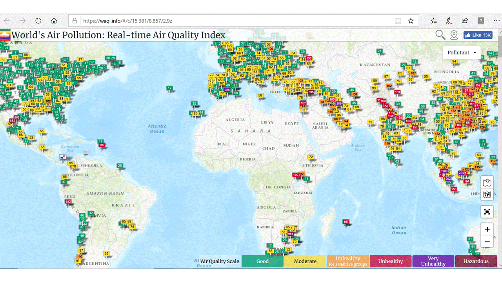Toggle the reading view book icon
This screenshot has width=502, height=282.
[x=398, y=21]
